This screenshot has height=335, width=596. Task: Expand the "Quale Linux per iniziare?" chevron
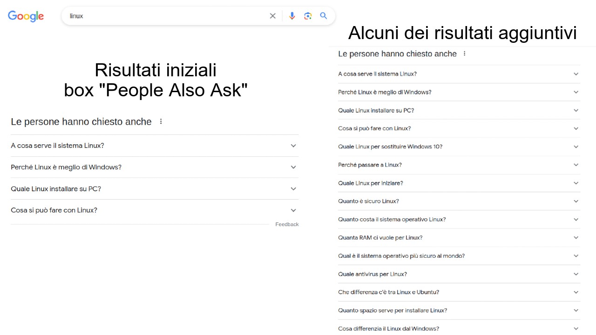point(576,183)
